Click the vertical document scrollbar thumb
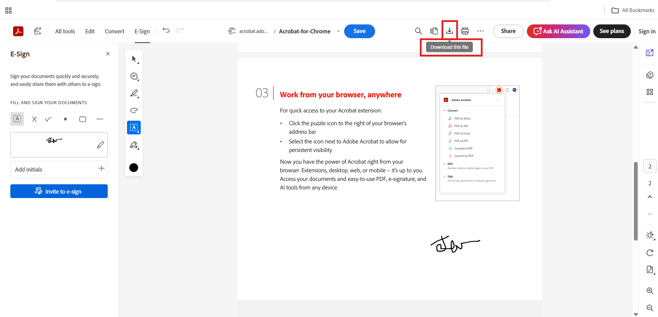 pos(636,201)
